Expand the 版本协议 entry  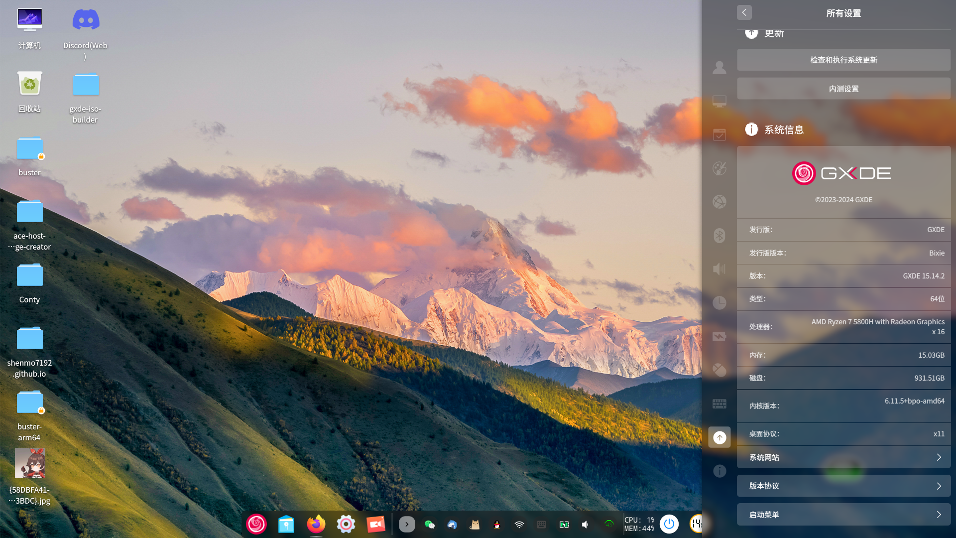pyautogui.click(x=843, y=486)
